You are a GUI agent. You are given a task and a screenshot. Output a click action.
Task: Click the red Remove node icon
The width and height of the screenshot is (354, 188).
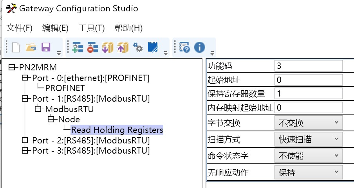coord(92,48)
